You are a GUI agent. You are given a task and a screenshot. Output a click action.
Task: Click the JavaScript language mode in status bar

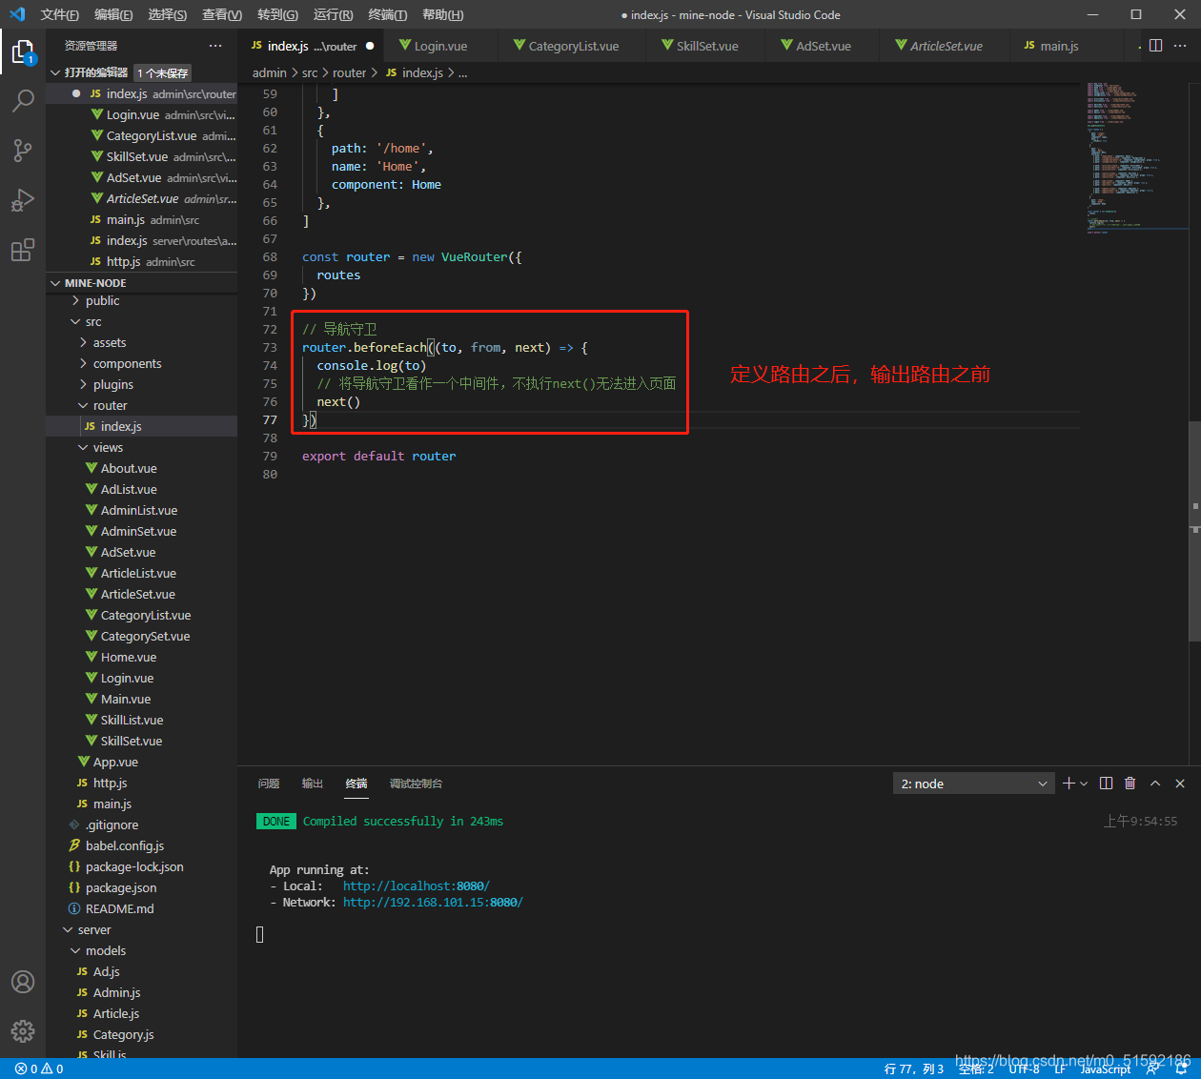tap(1105, 1069)
